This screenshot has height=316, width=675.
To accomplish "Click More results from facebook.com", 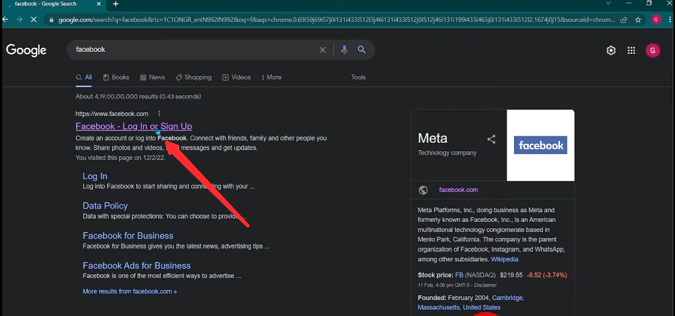I will pos(129,291).
